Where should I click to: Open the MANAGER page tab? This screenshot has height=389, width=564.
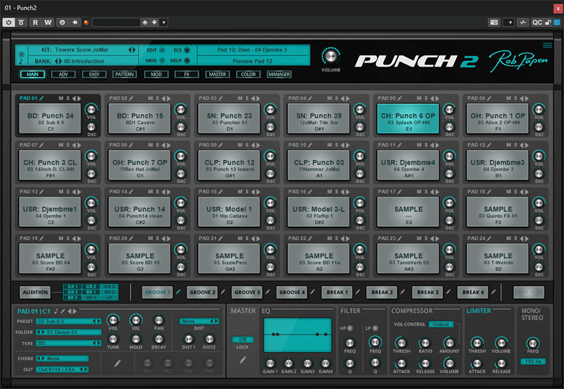tap(279, 74)
